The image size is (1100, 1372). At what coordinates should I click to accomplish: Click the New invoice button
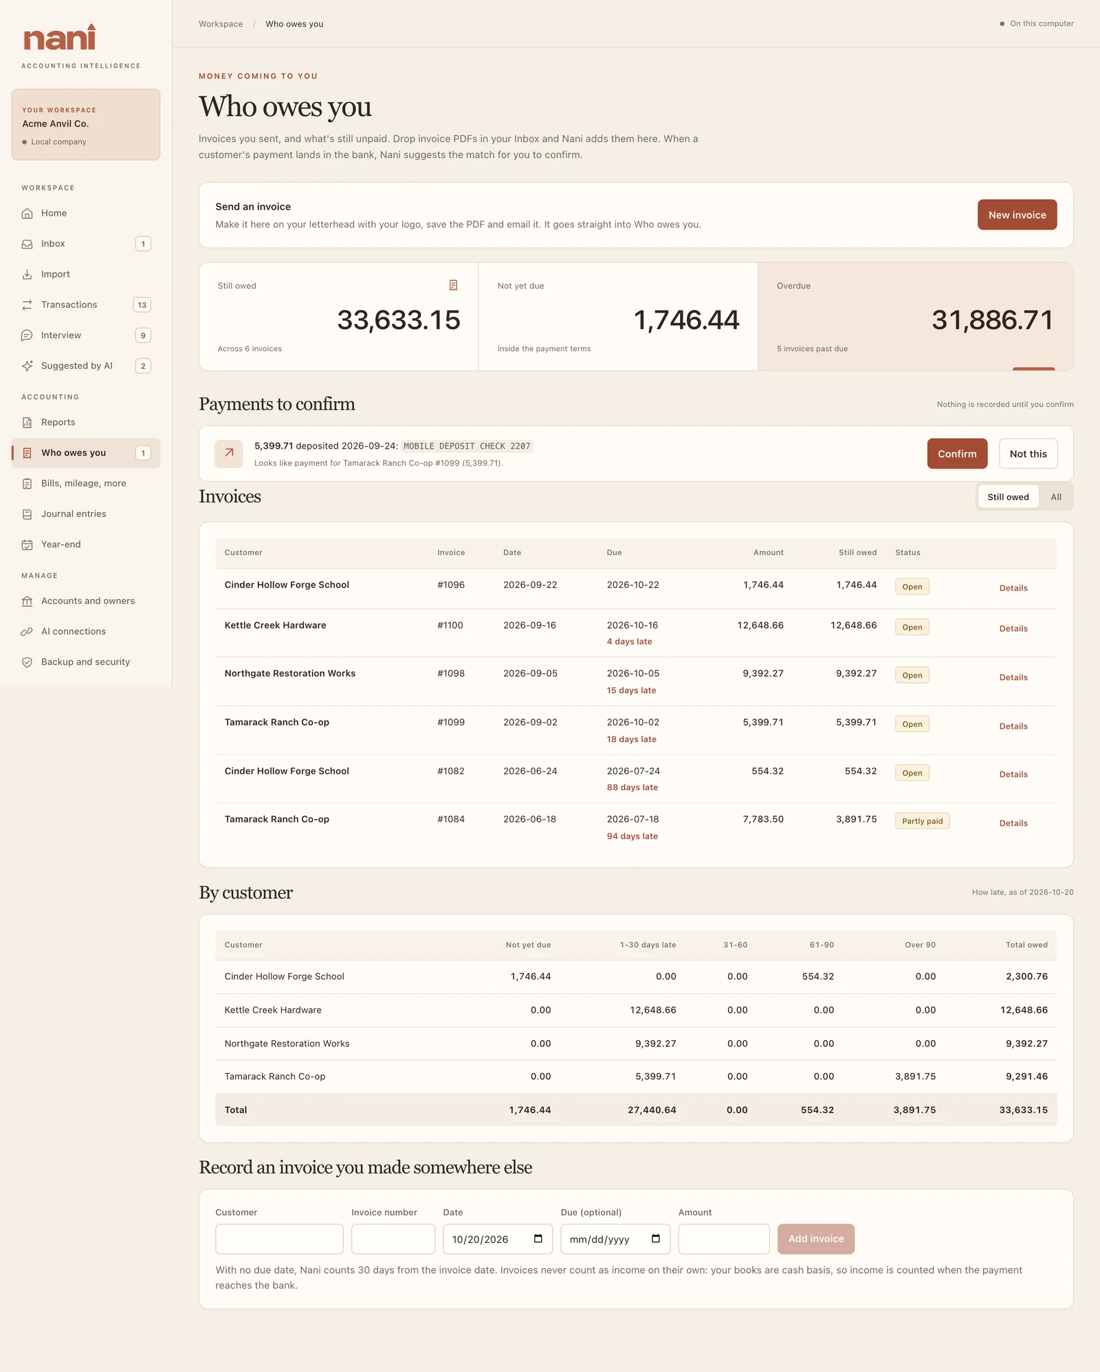tap(1017, 215)
